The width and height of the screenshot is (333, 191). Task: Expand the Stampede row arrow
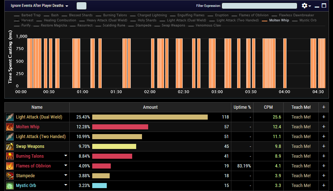pyautogui.click(x=66, y=175)
